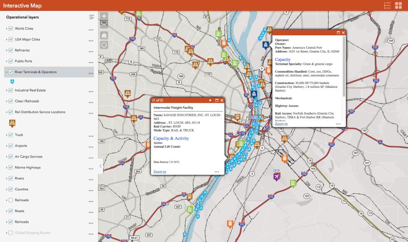Click the port popup vertical scrollbar
This screenshot has width=408, height=242.
pyautogui.click(x=344, y=67)
